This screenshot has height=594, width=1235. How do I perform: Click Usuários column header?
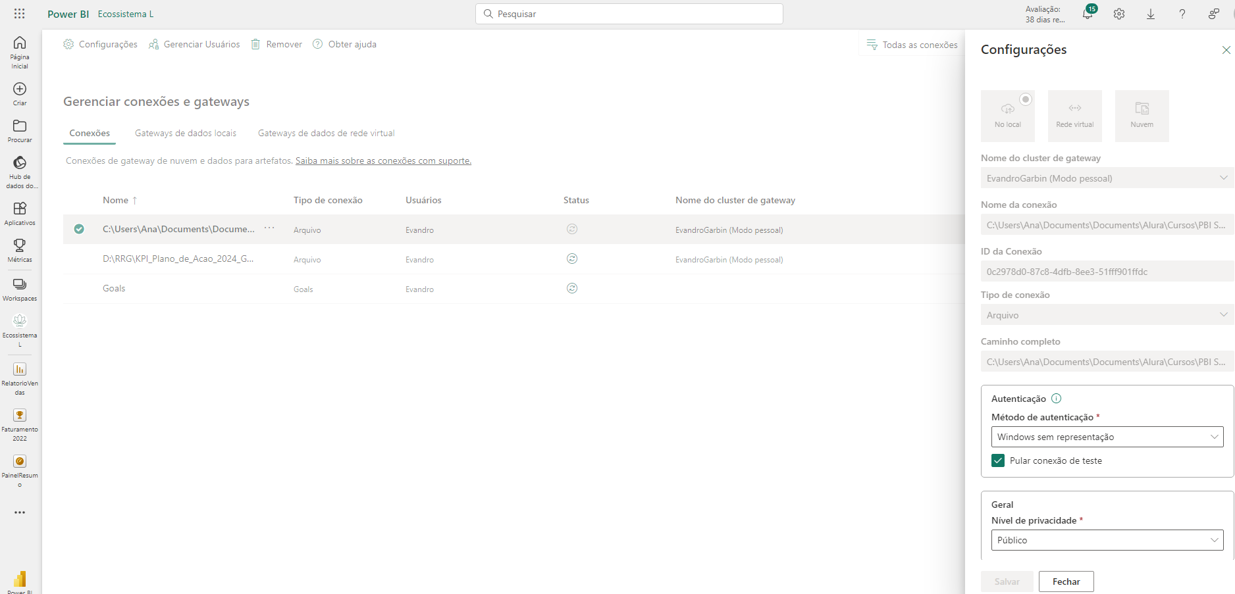[x=423, y=200]
